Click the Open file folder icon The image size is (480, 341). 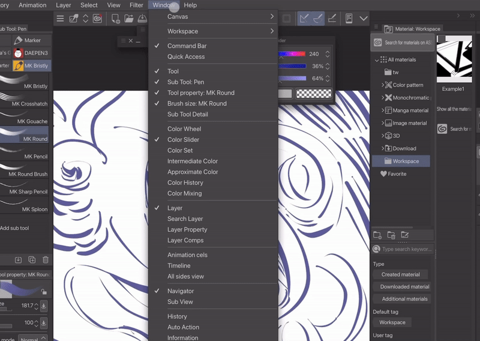(129, 19)
